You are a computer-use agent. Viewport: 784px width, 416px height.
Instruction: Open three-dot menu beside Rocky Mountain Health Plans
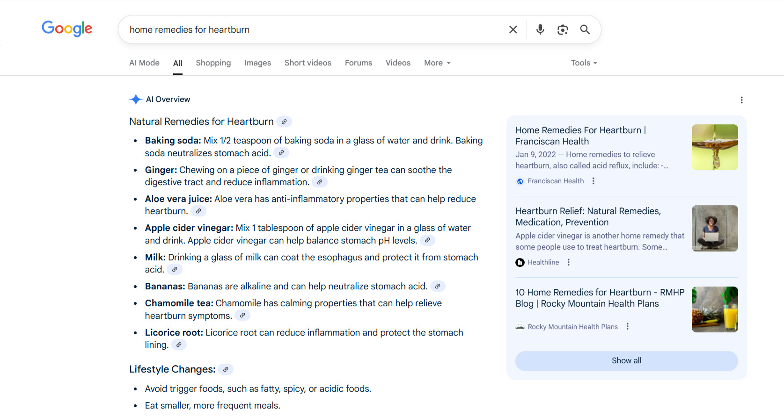click(628, 326)
